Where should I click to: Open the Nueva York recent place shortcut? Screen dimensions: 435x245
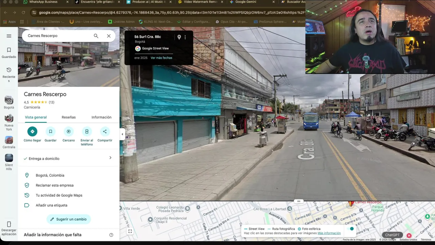click(x=9, y=122)
